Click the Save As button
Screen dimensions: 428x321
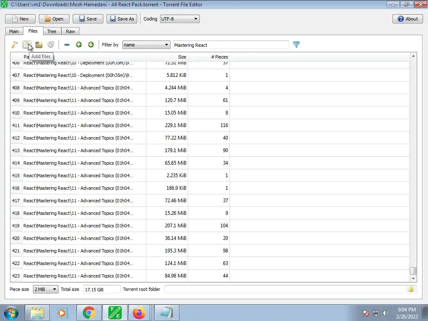point(122,19)
